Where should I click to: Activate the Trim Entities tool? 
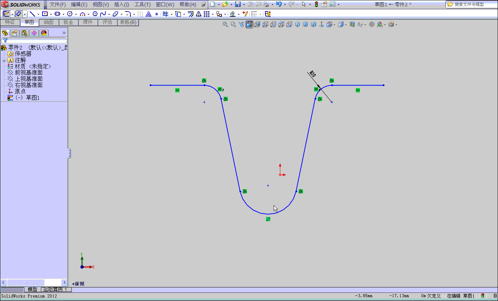click(166, 14)
